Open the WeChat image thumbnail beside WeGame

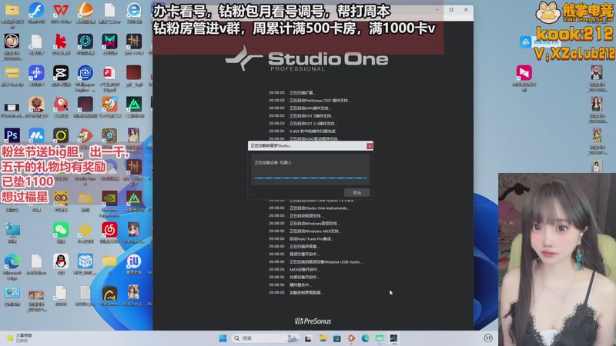134,293
